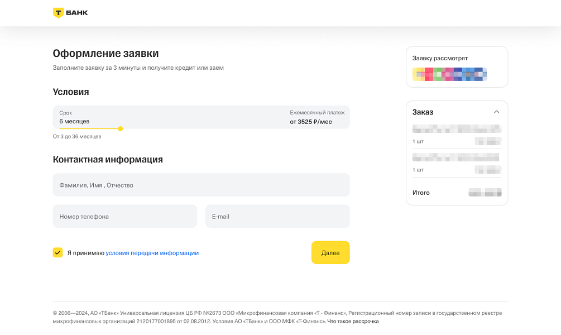Click the Оформление заявки heading
This screenshot has height=335, width=561.
(x=106, y=54)
